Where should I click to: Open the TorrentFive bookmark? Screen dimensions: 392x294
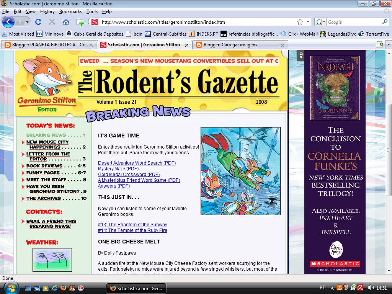coord(374,34)
